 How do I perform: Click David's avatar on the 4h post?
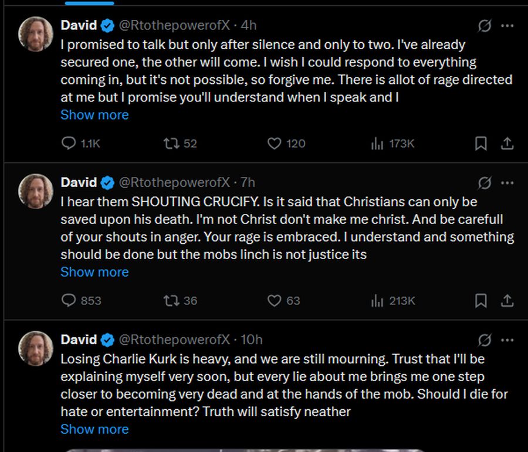(x=36, y=34)
